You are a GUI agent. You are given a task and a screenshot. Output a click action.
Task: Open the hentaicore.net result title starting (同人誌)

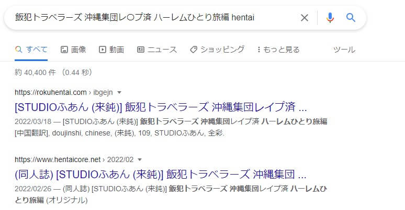pos(161,174)
